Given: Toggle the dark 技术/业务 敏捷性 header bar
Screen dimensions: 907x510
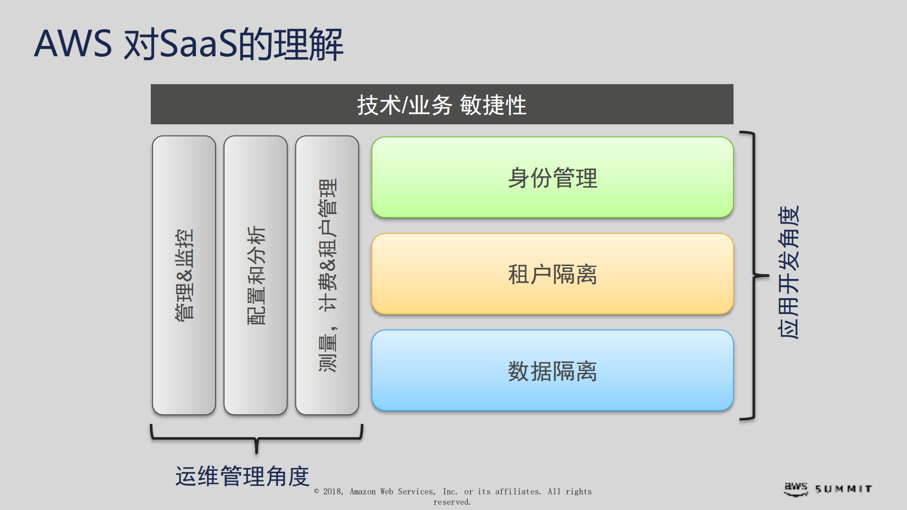Looking at the screenshot, I should (x=442, y=105).
